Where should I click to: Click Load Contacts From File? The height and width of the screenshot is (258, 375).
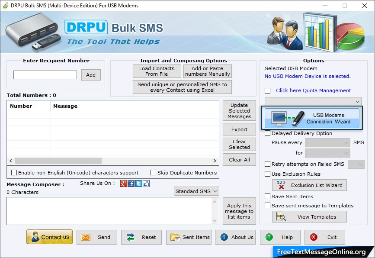coord(157,71)
